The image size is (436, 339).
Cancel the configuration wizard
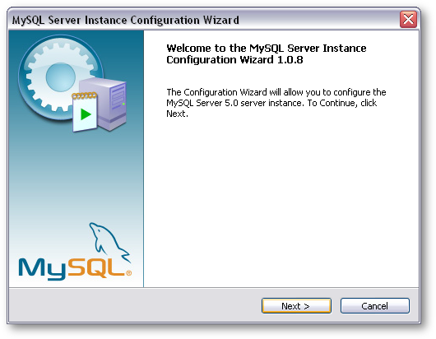click(375, 306)
